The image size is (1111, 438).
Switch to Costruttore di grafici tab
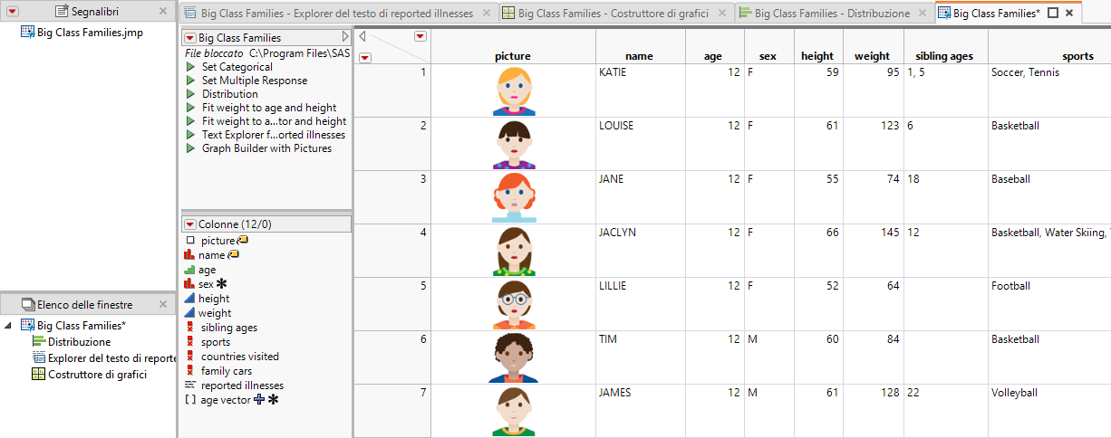[x=614, y=14]
